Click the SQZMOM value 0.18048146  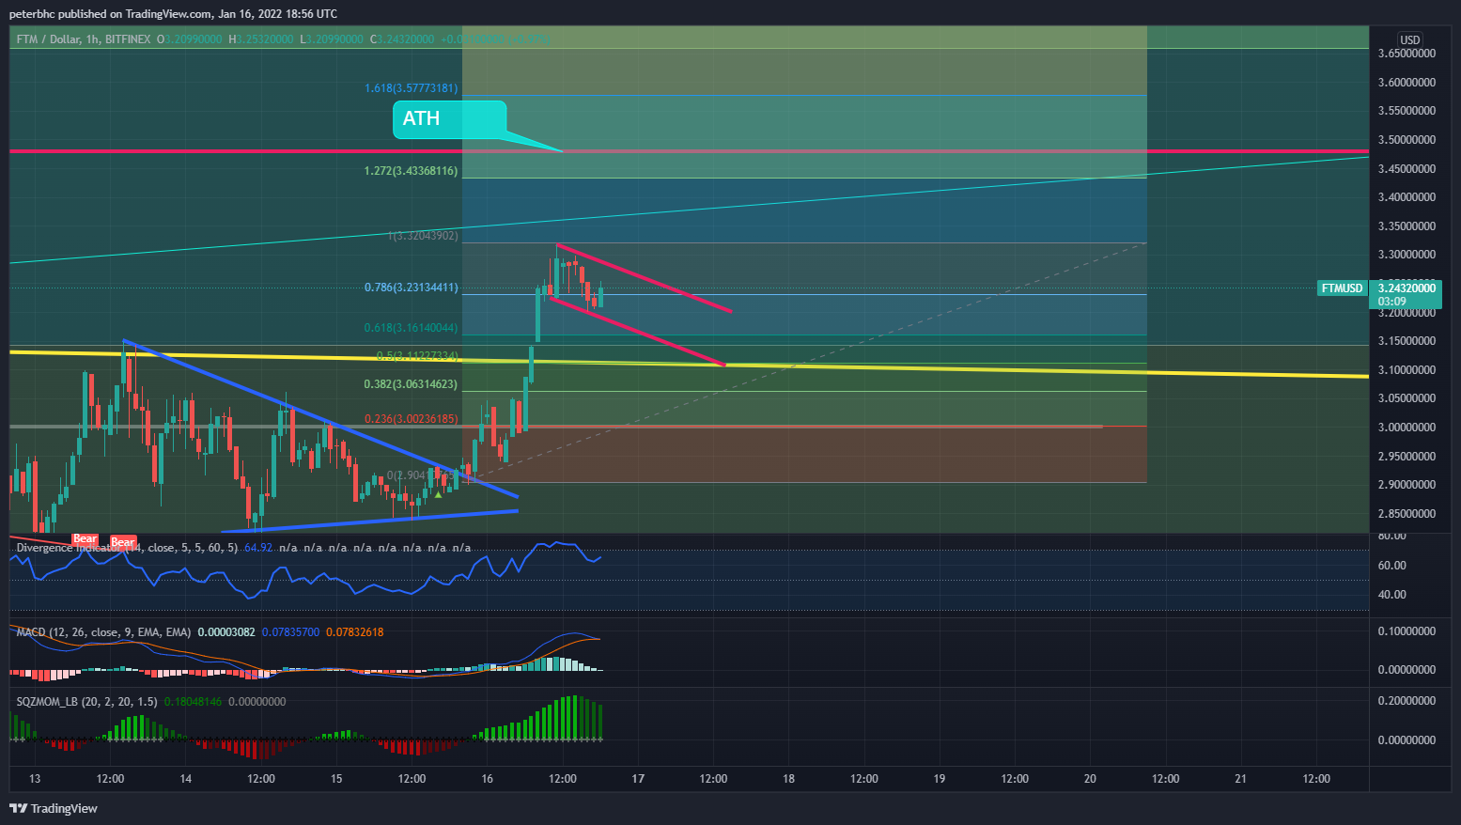click(x=193, y=702)
